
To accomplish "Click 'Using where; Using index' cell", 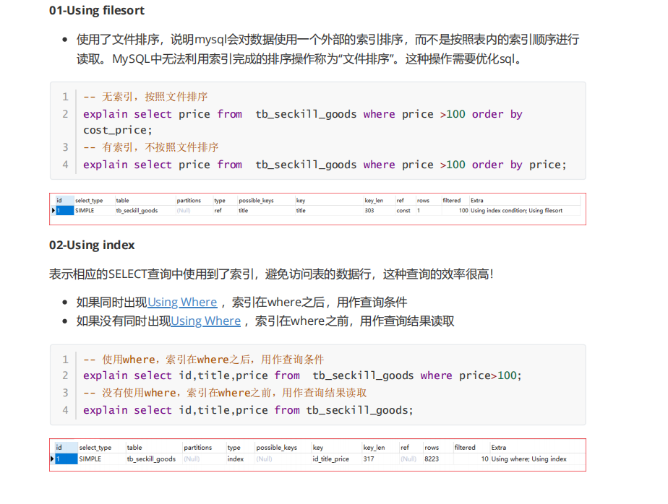I will (x=528, y=459).
